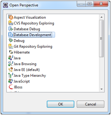
Task: Click the scrollbar up arrow
Action: coord(102,17)
